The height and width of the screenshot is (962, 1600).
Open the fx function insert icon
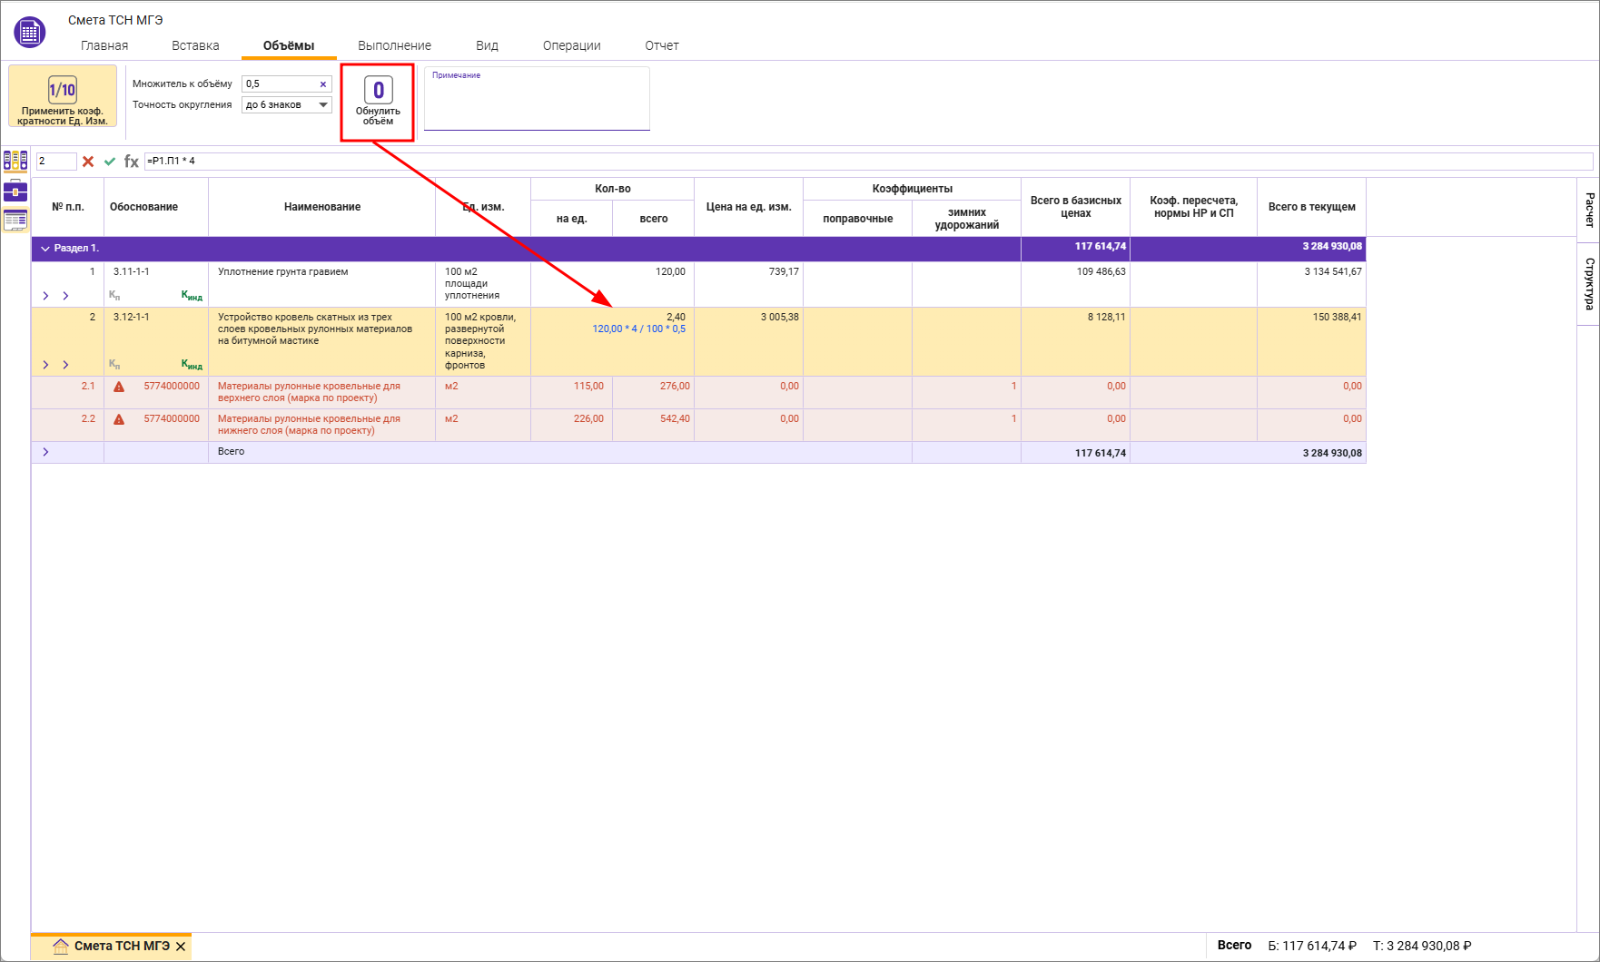click(x=132, y=162)
